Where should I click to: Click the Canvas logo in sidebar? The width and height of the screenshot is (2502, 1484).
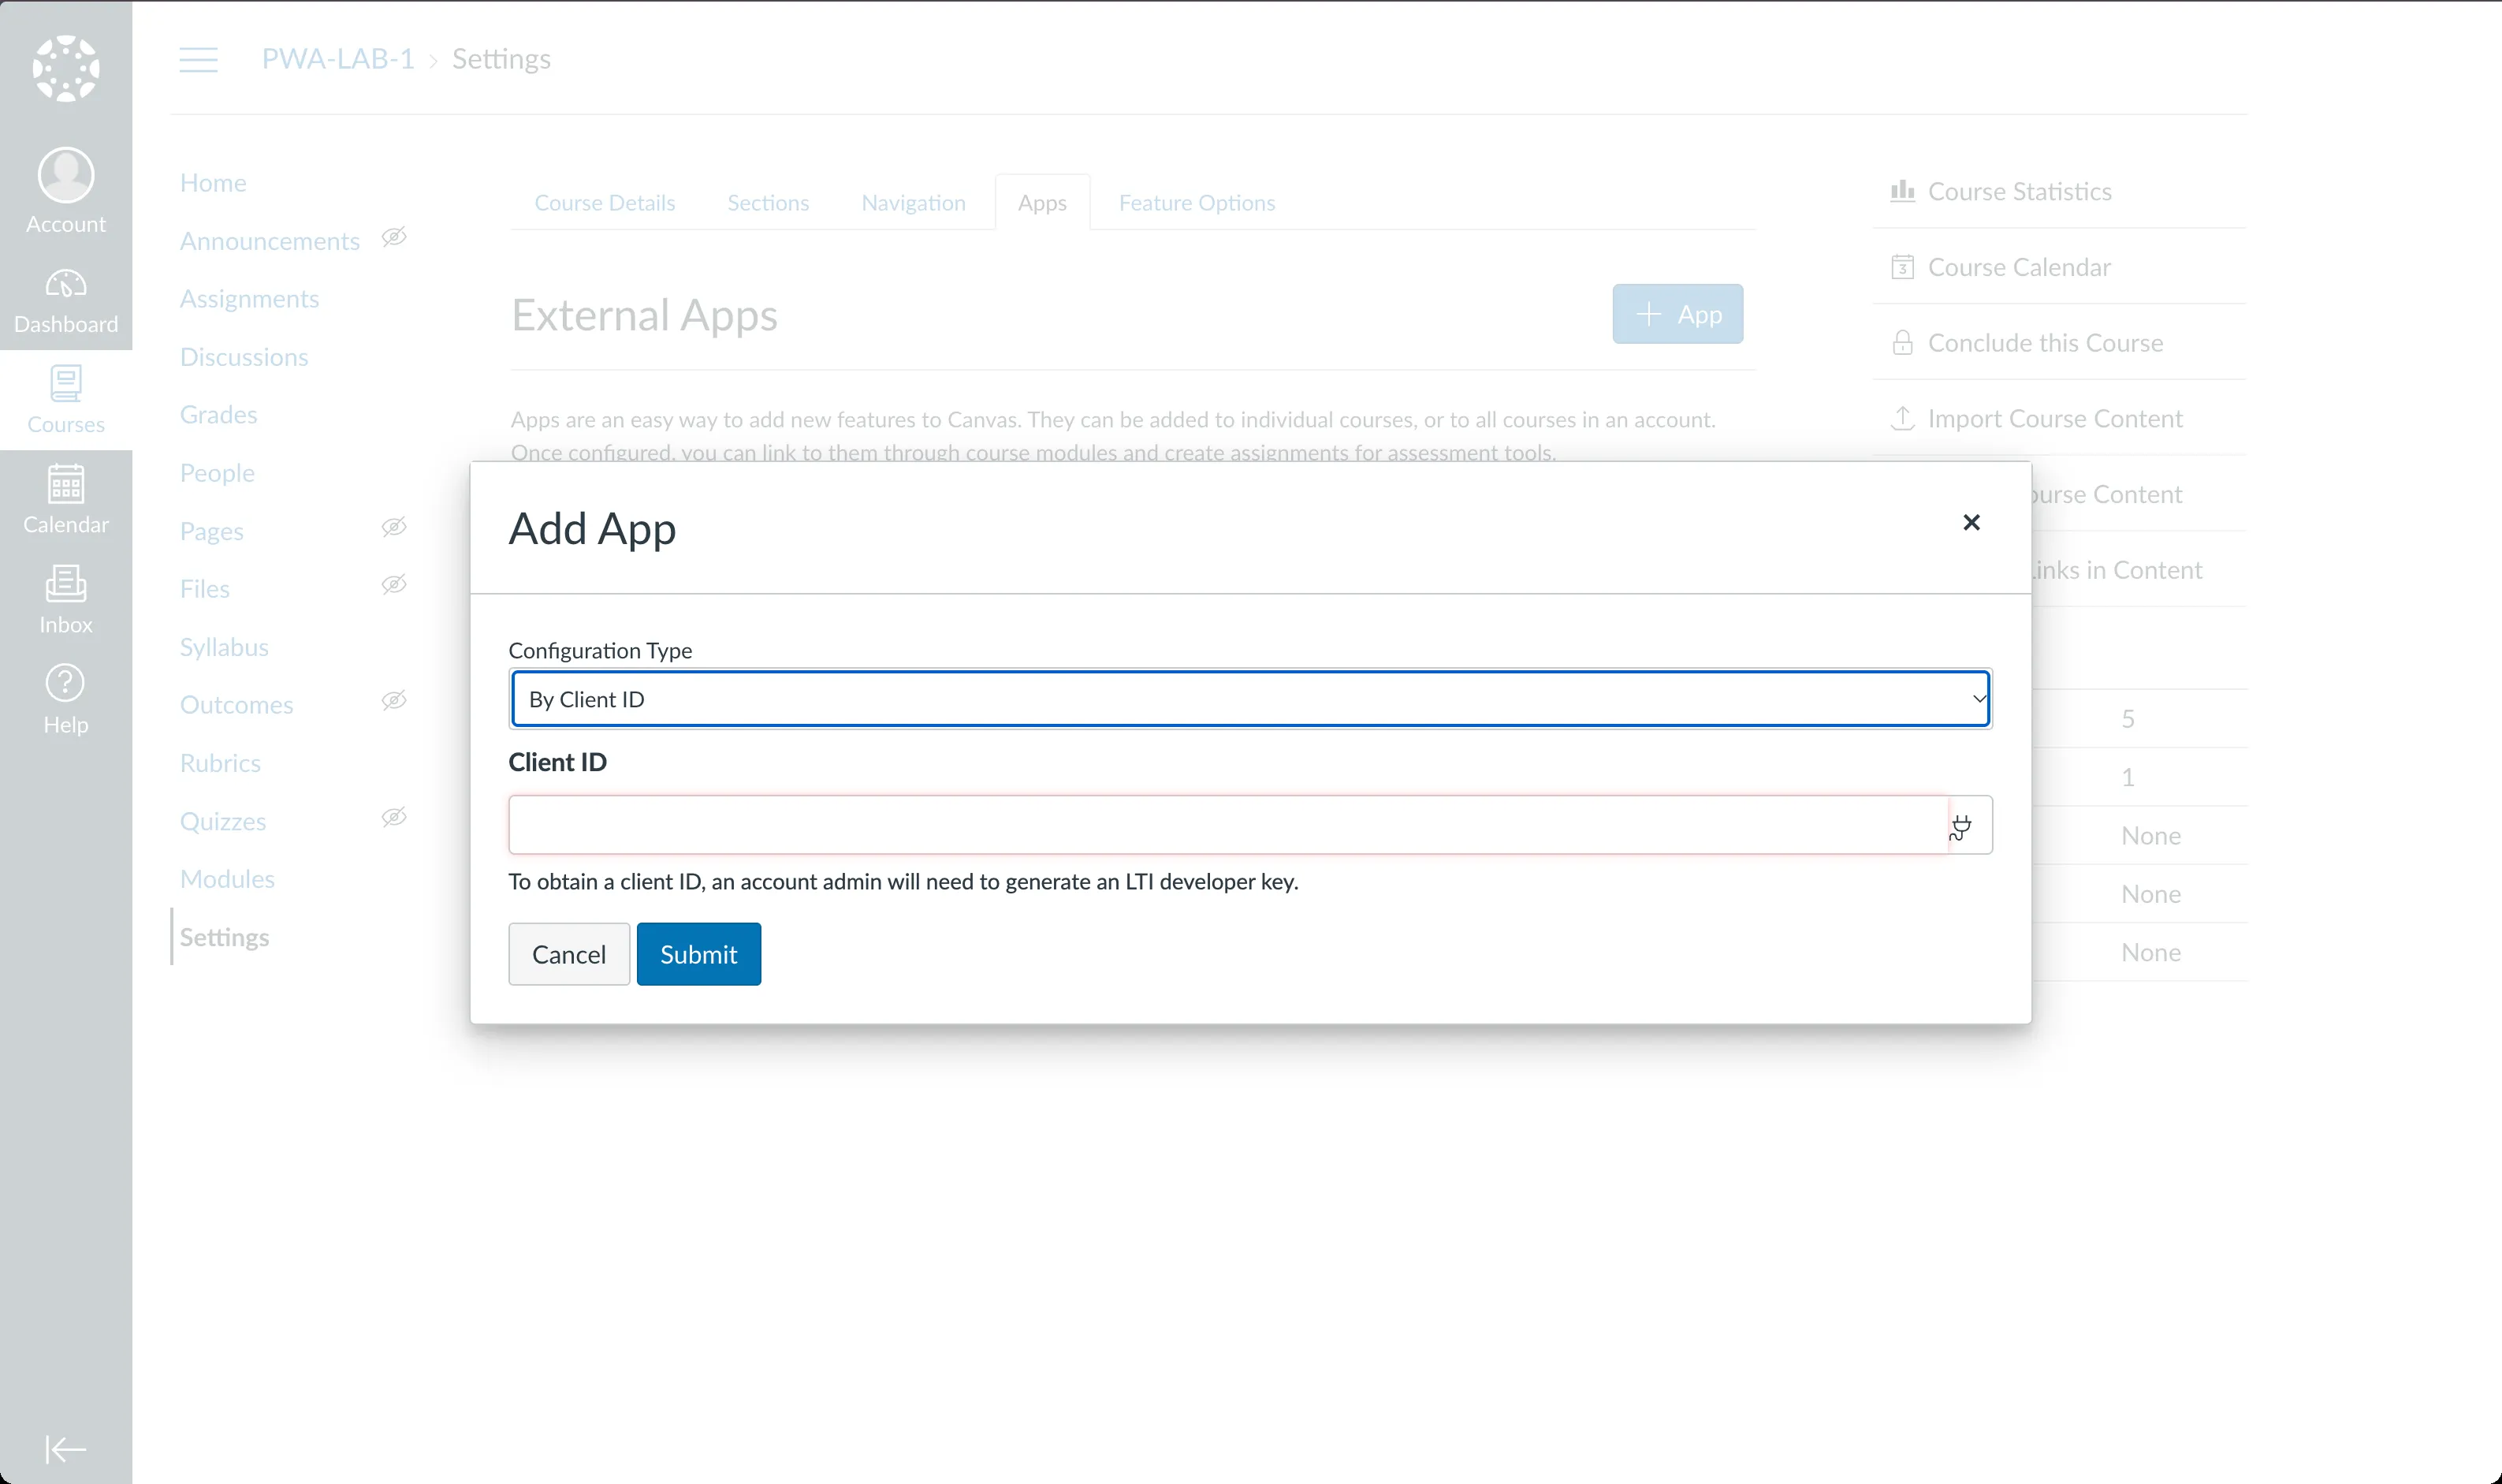click(x=66, y=68)
